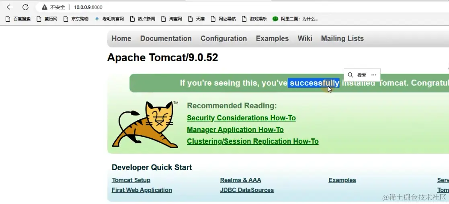The width and height of the screenshot is (449, 204).
Task: Open the First Web Application link
Action: 142,190
